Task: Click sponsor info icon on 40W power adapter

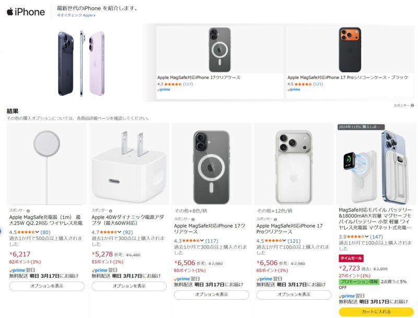Action: click(x=111, y=210)
